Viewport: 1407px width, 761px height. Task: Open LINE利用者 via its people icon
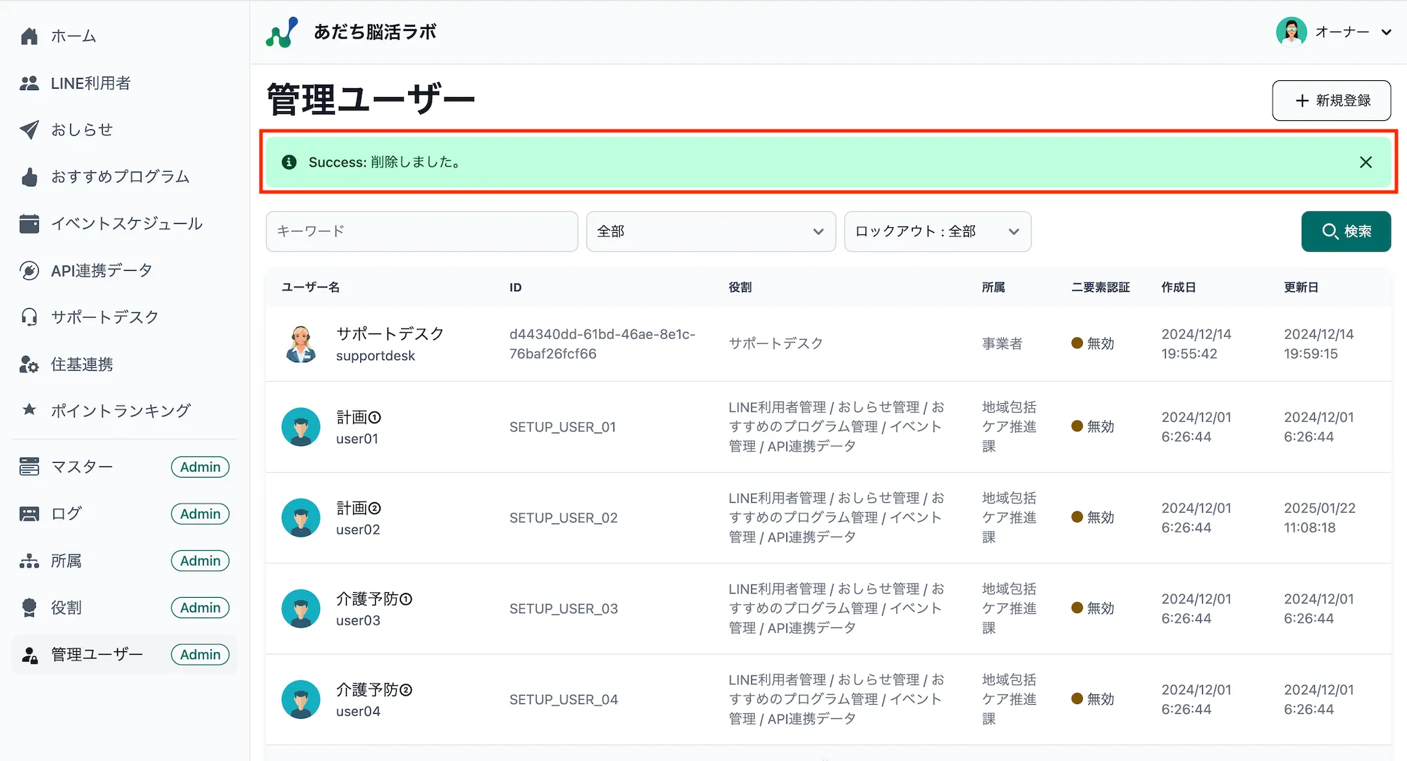pos(29,83)
